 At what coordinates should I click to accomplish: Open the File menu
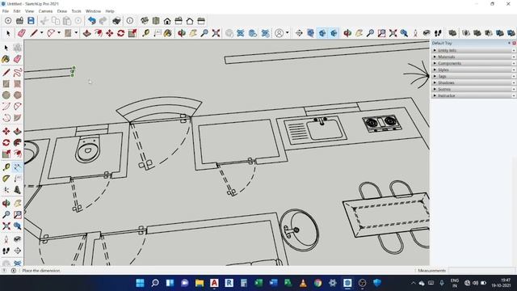6,11
